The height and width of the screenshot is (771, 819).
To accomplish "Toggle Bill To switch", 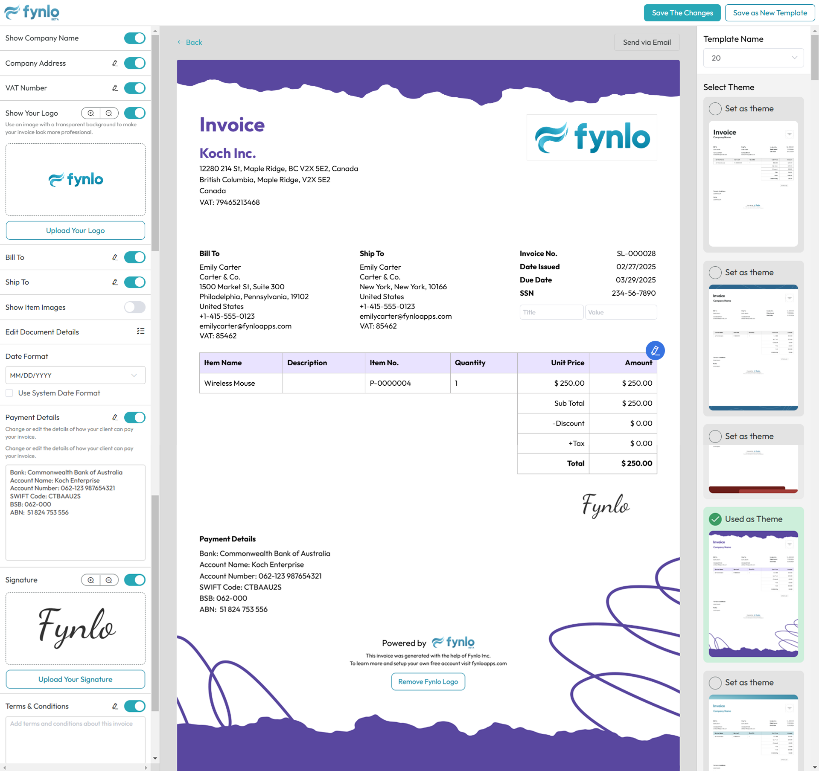I will point(135,257).
